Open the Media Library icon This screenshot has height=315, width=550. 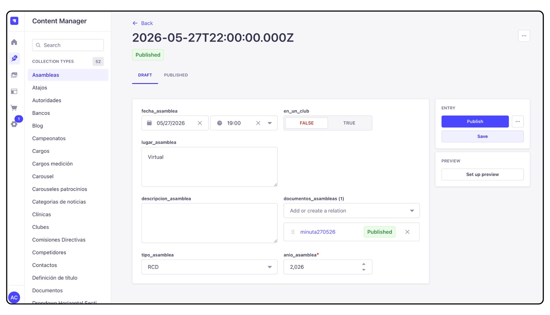pos(14,75)
